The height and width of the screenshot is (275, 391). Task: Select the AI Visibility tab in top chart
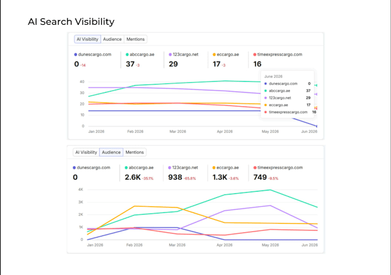87,39
